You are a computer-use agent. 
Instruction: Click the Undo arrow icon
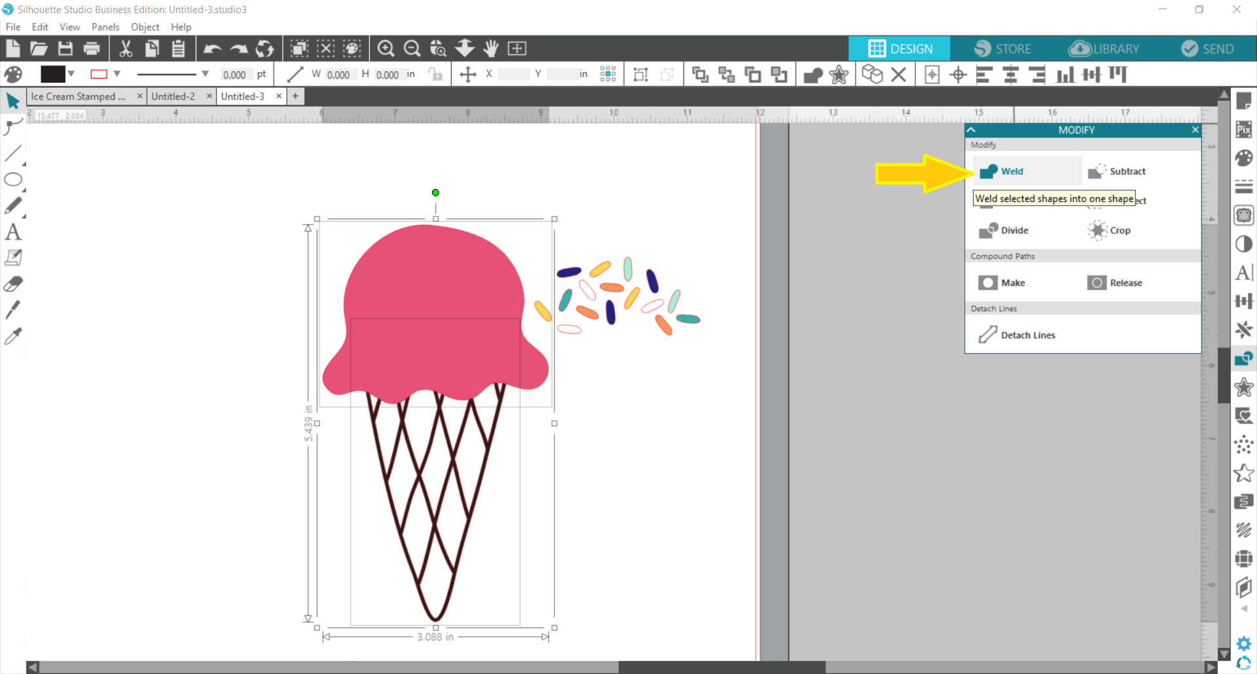tap(211, 48)
